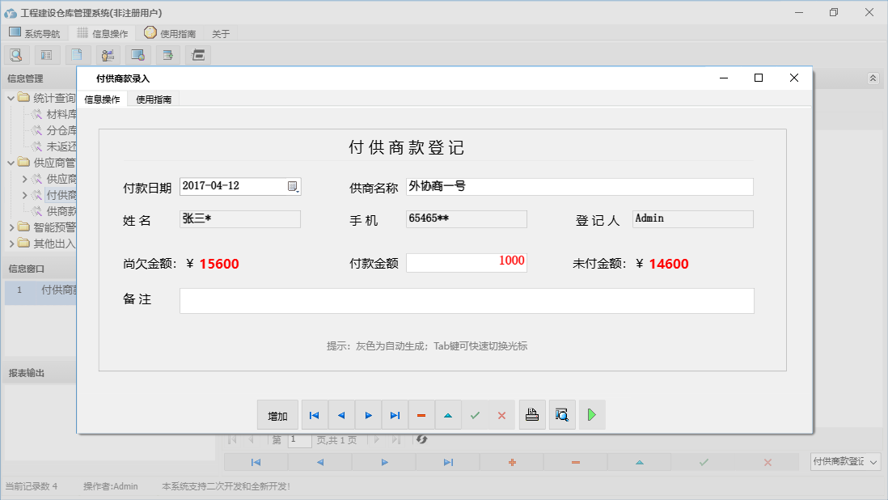
Task: Click the green run arrow icon
Action: [x=591, y=414]
